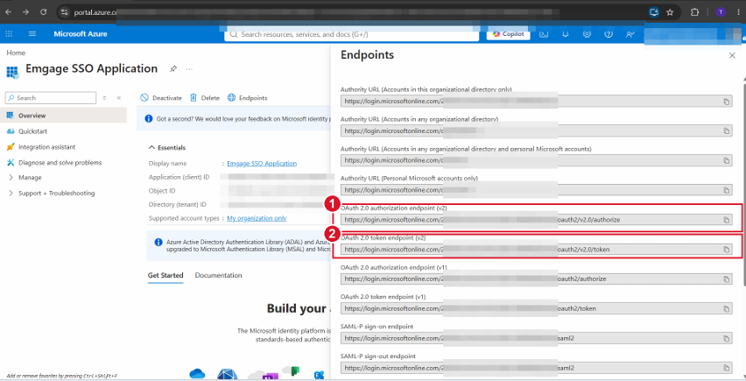Copy the OAuth 2.0 authorization endpoint (v1)
746x381 pixels.
point(726,279)
